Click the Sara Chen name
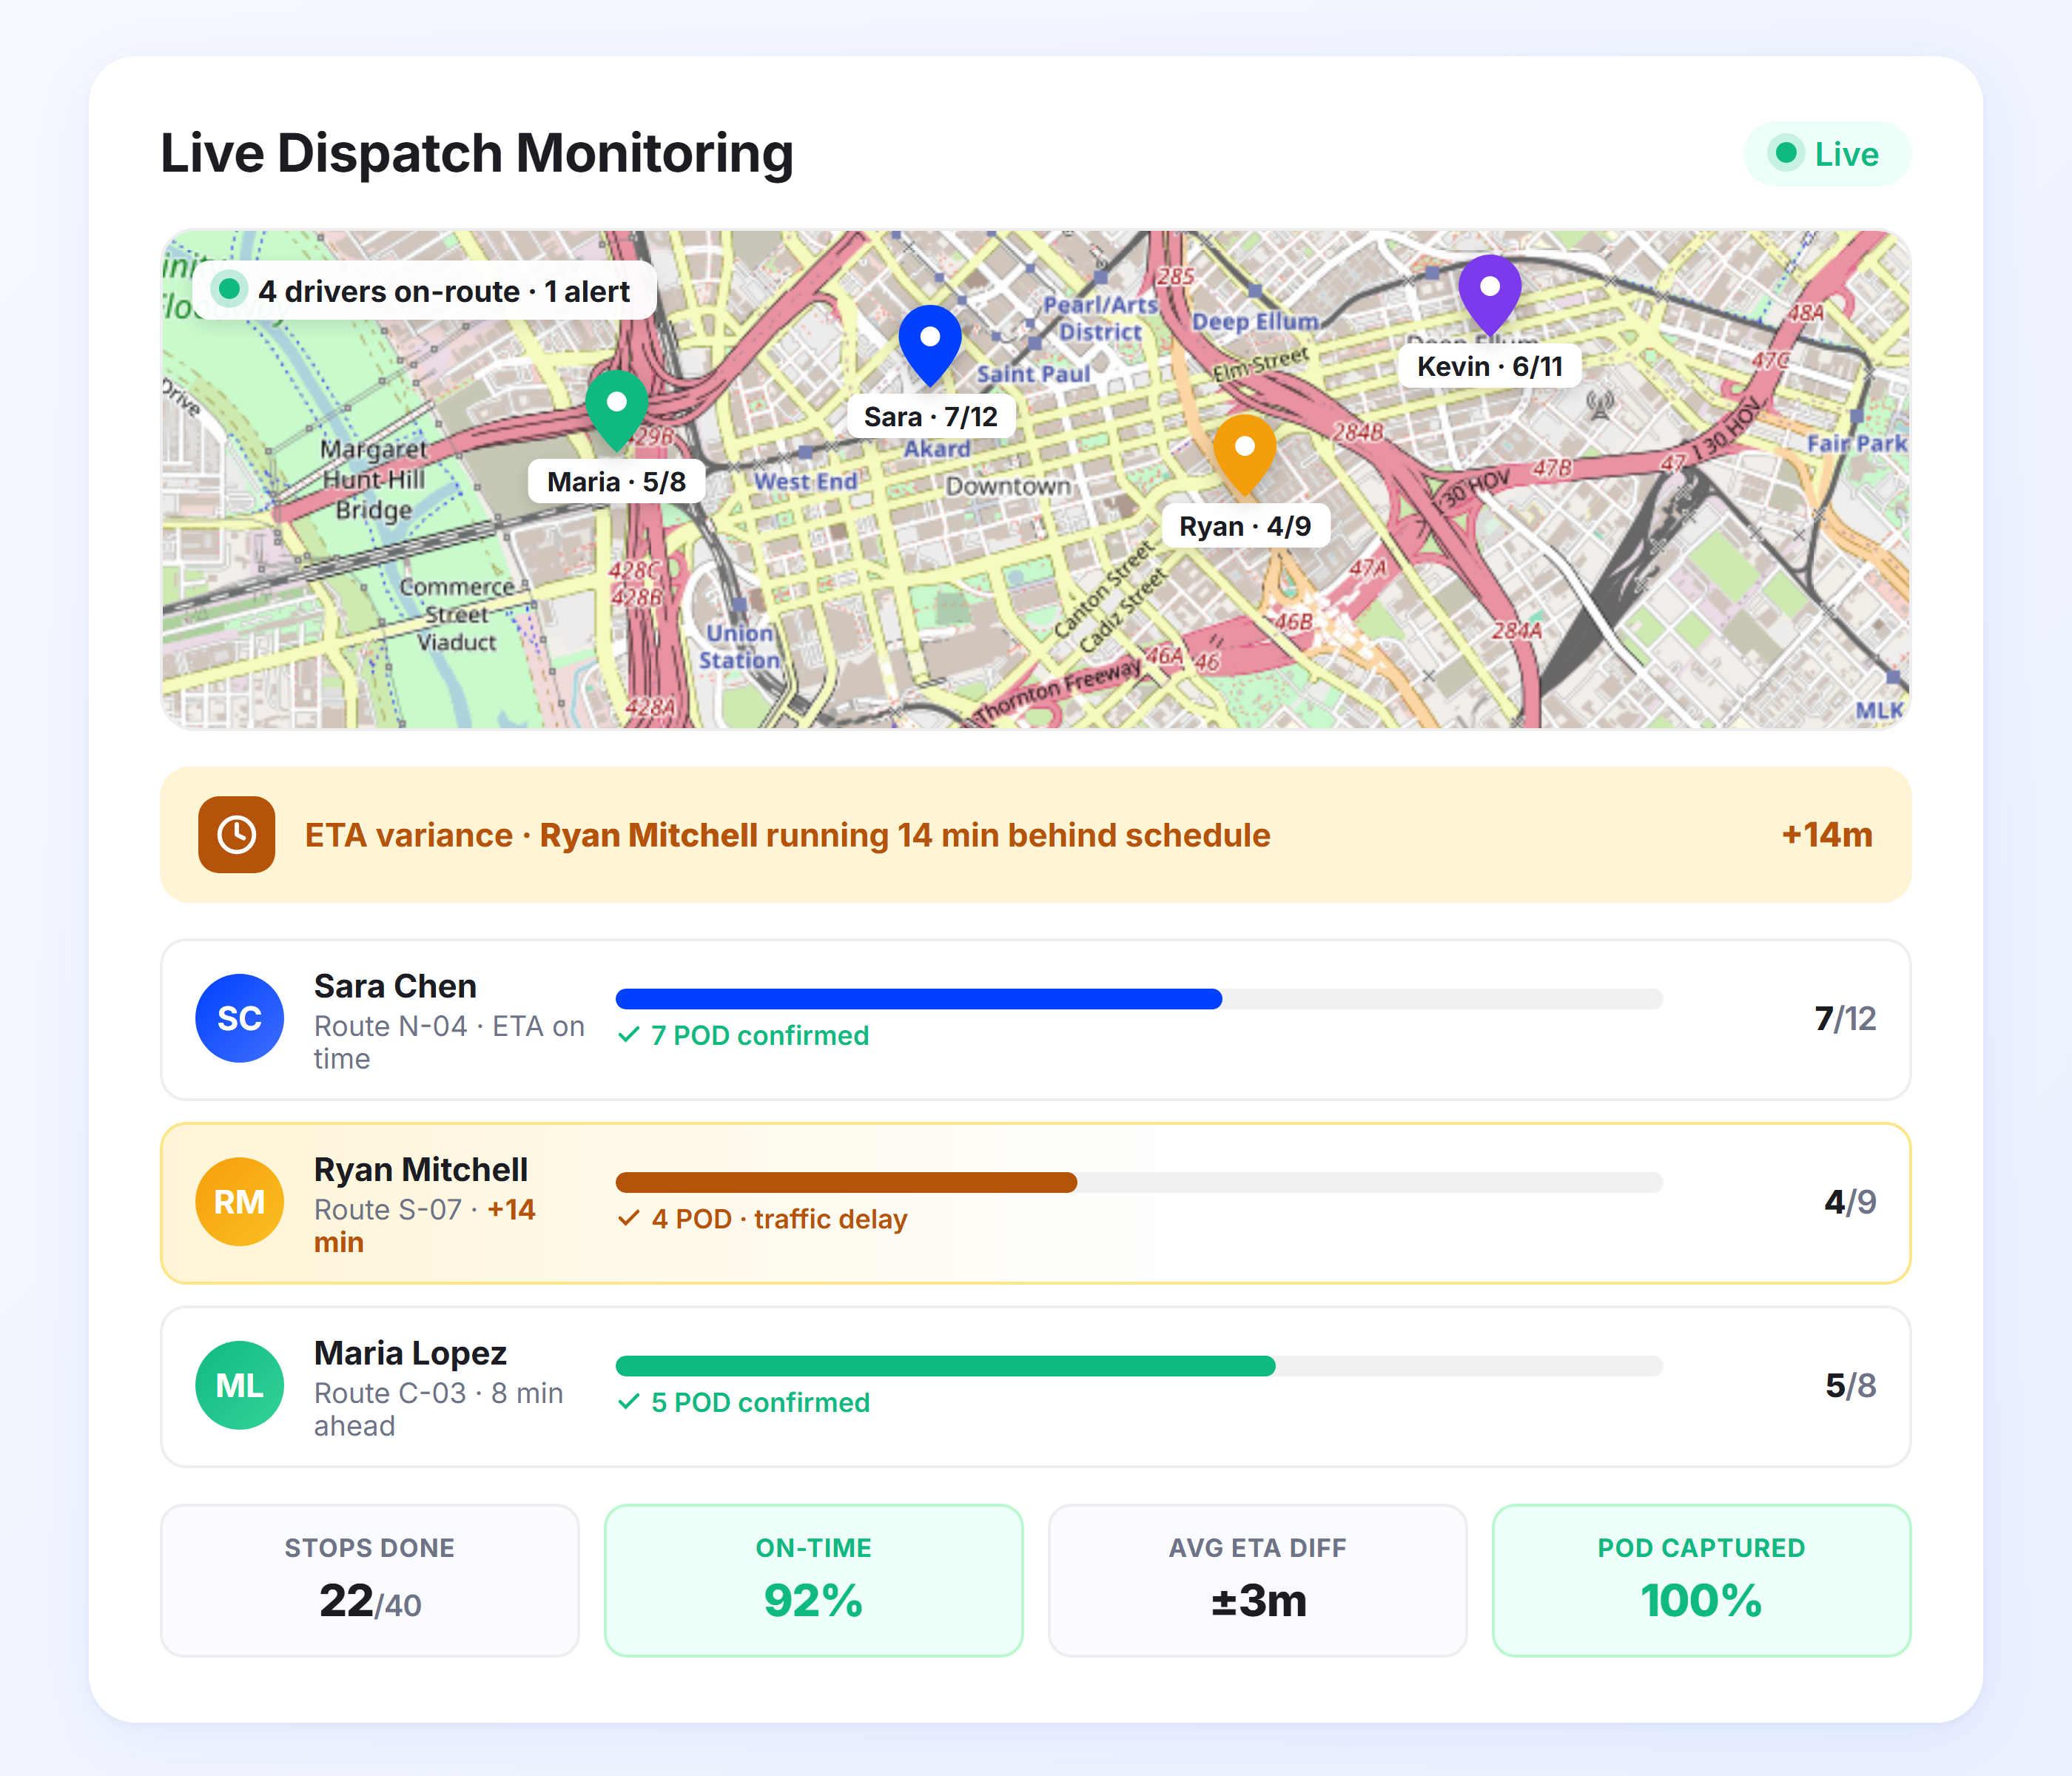Viewport: 2072px width, 1776px height. (x=395, y=986)
